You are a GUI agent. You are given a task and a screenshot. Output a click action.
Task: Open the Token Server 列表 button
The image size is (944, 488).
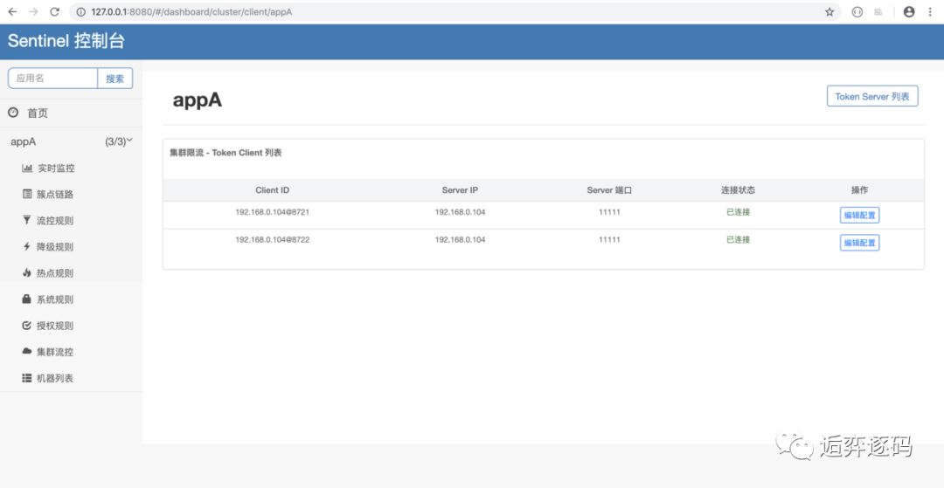[x=872, y=96]
